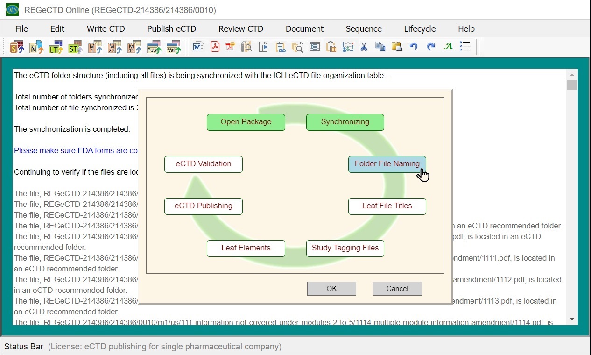The width and height of the screenshot is (591, 355).
Task: Click the Open Package step button
Action: [246, 122]
